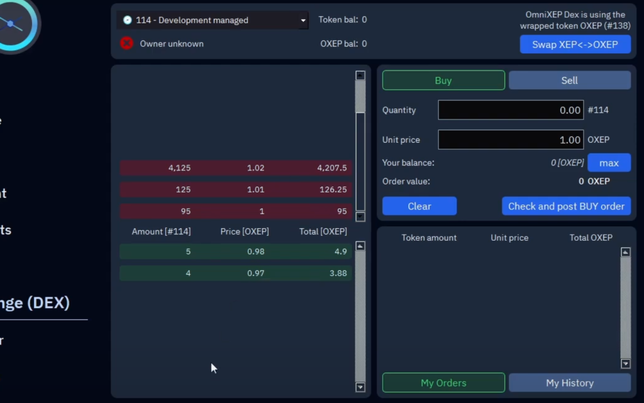Select sell order with amount 4,125
644x403 pixels.
(x=236, y=168)
